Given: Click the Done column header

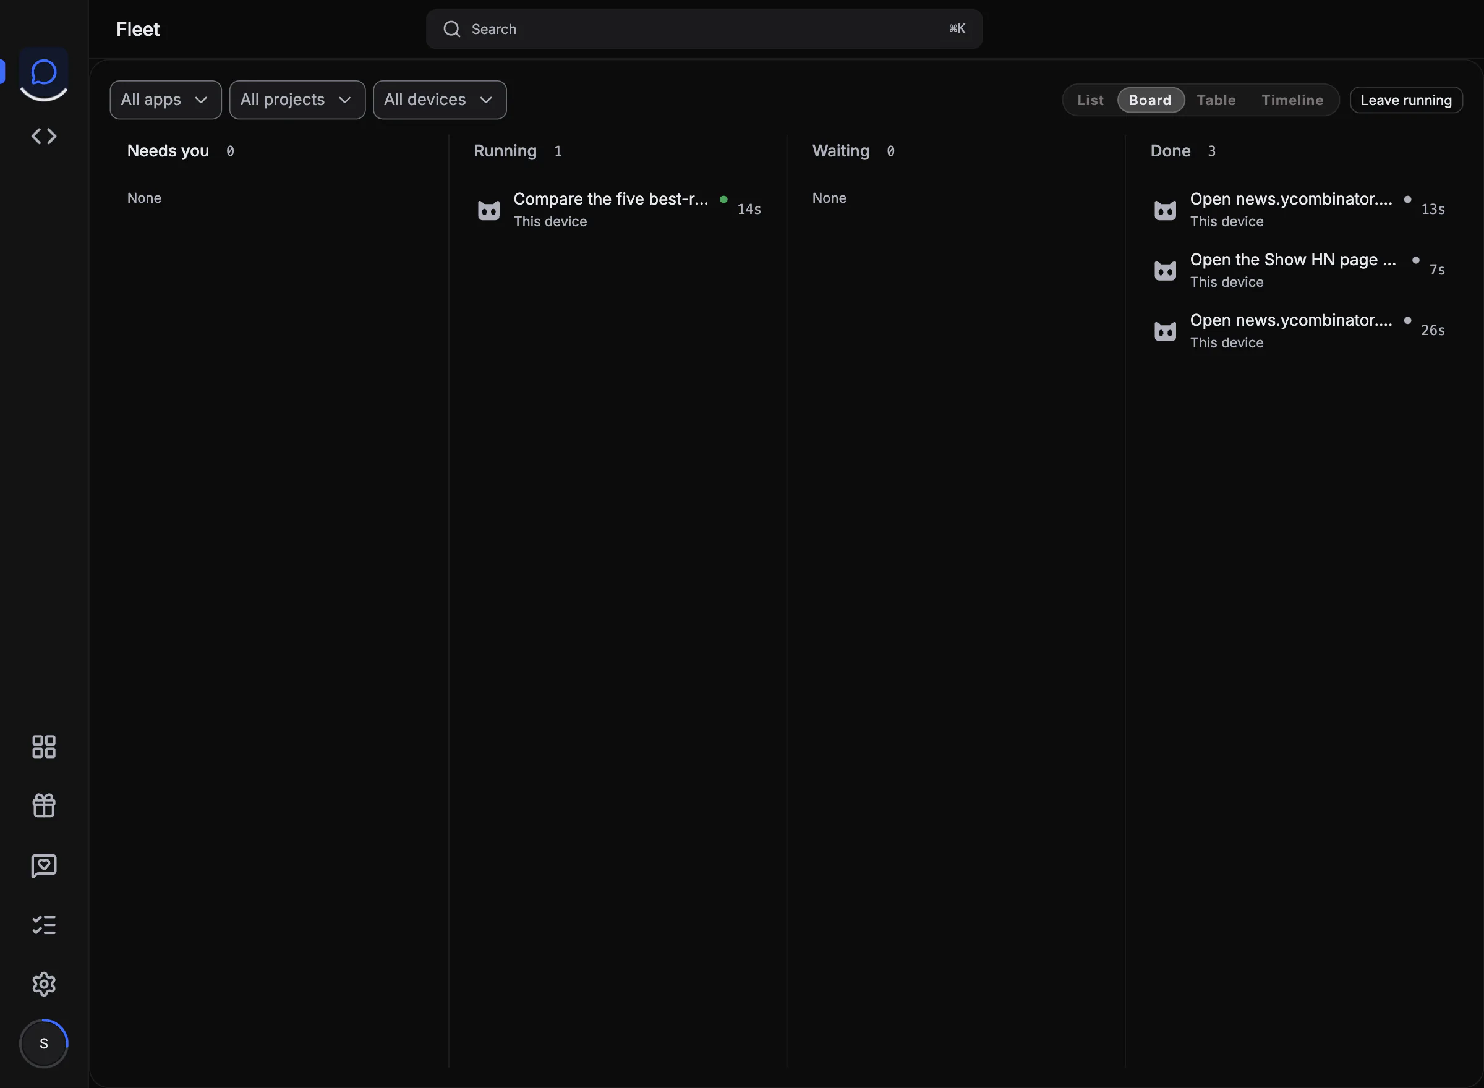Looking at the screenshot, I should tap(1171, 151).
